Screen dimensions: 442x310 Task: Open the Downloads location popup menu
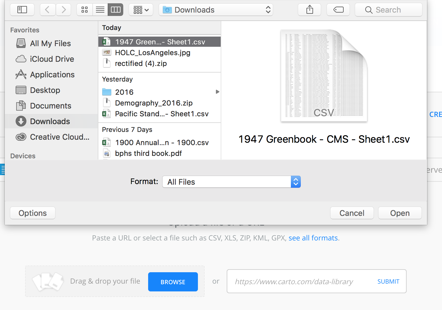tap(216, 10)
